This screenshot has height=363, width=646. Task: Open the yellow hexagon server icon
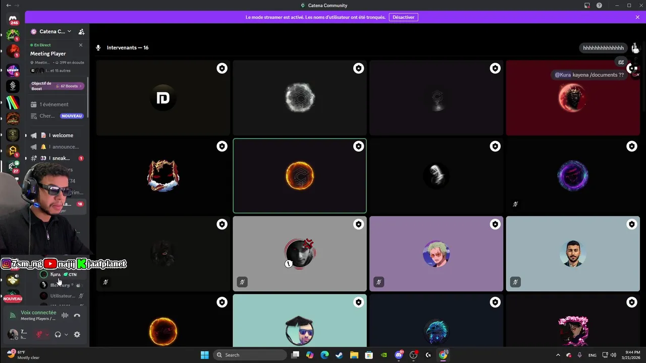tap(13, 151)
